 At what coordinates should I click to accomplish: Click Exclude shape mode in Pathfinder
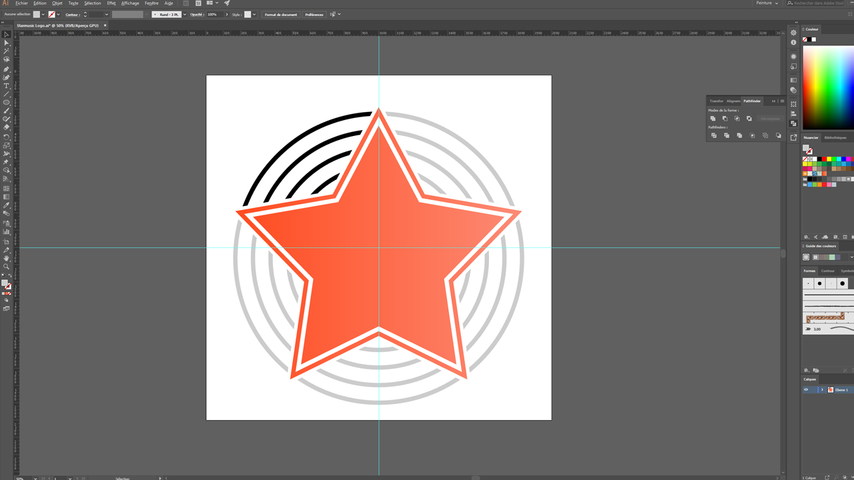coord(749,119)
